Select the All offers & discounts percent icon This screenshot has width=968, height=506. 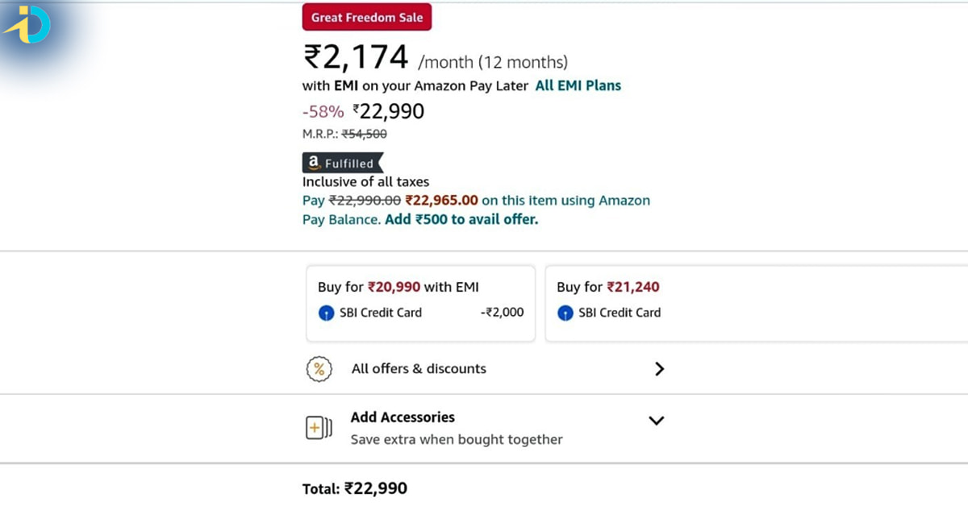click(320, 368)
